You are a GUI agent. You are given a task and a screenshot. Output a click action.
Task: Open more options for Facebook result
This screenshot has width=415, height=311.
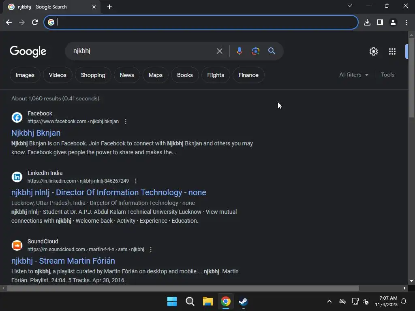click(x=126, y=121)
